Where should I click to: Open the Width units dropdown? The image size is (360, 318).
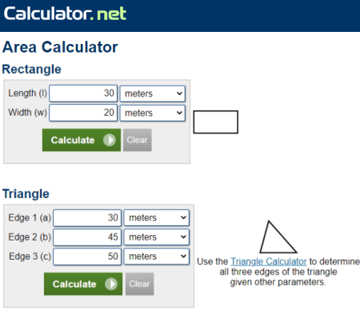(x=153, y=113)
